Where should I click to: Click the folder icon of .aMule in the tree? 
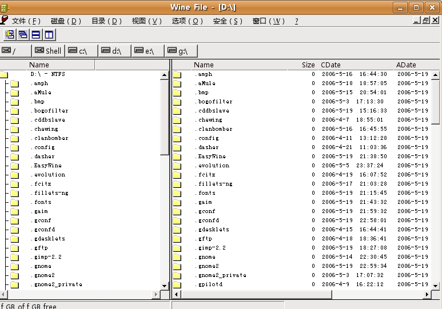(15, 93)
